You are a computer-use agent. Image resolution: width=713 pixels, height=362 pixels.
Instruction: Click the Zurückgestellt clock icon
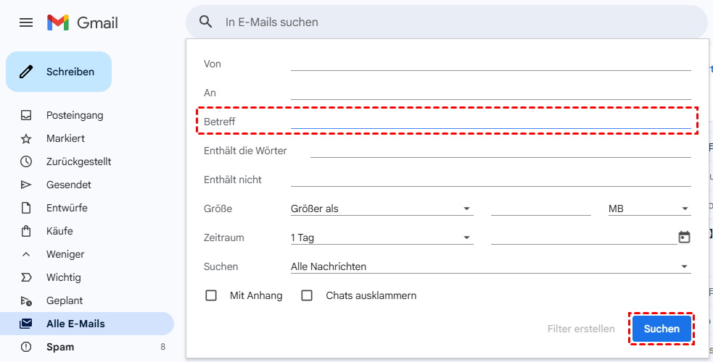[26, 161]
